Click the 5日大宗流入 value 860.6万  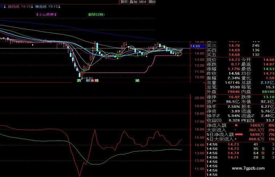pos(256,139)
